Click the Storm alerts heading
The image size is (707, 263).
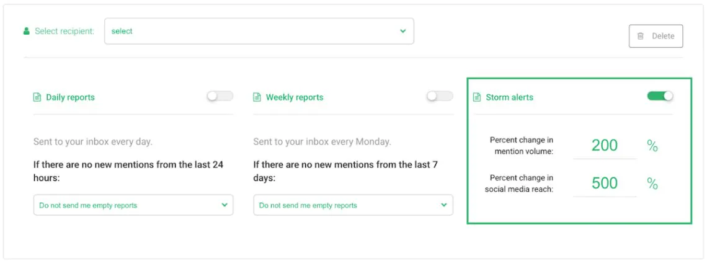pyautogui.click(x=510, y=97)
